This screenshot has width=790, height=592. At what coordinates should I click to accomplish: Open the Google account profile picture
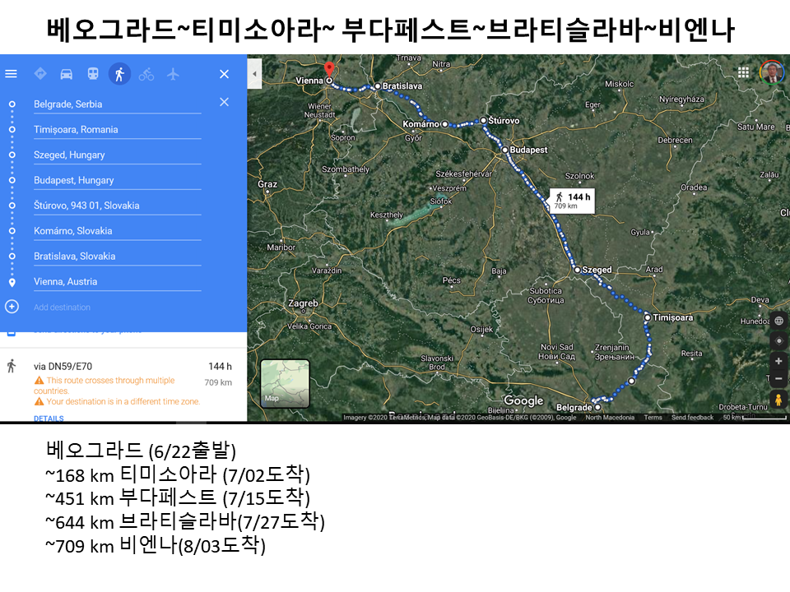click(771, 72)
